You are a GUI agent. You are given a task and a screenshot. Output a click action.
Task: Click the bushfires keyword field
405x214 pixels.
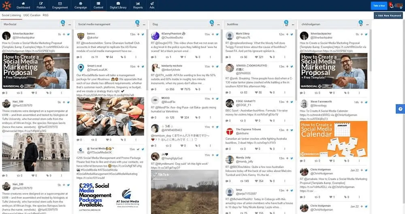[x=254, y=24]
